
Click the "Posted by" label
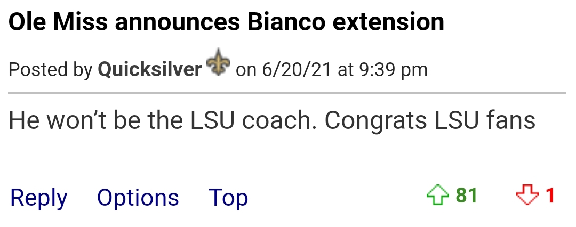coord(50,70)
